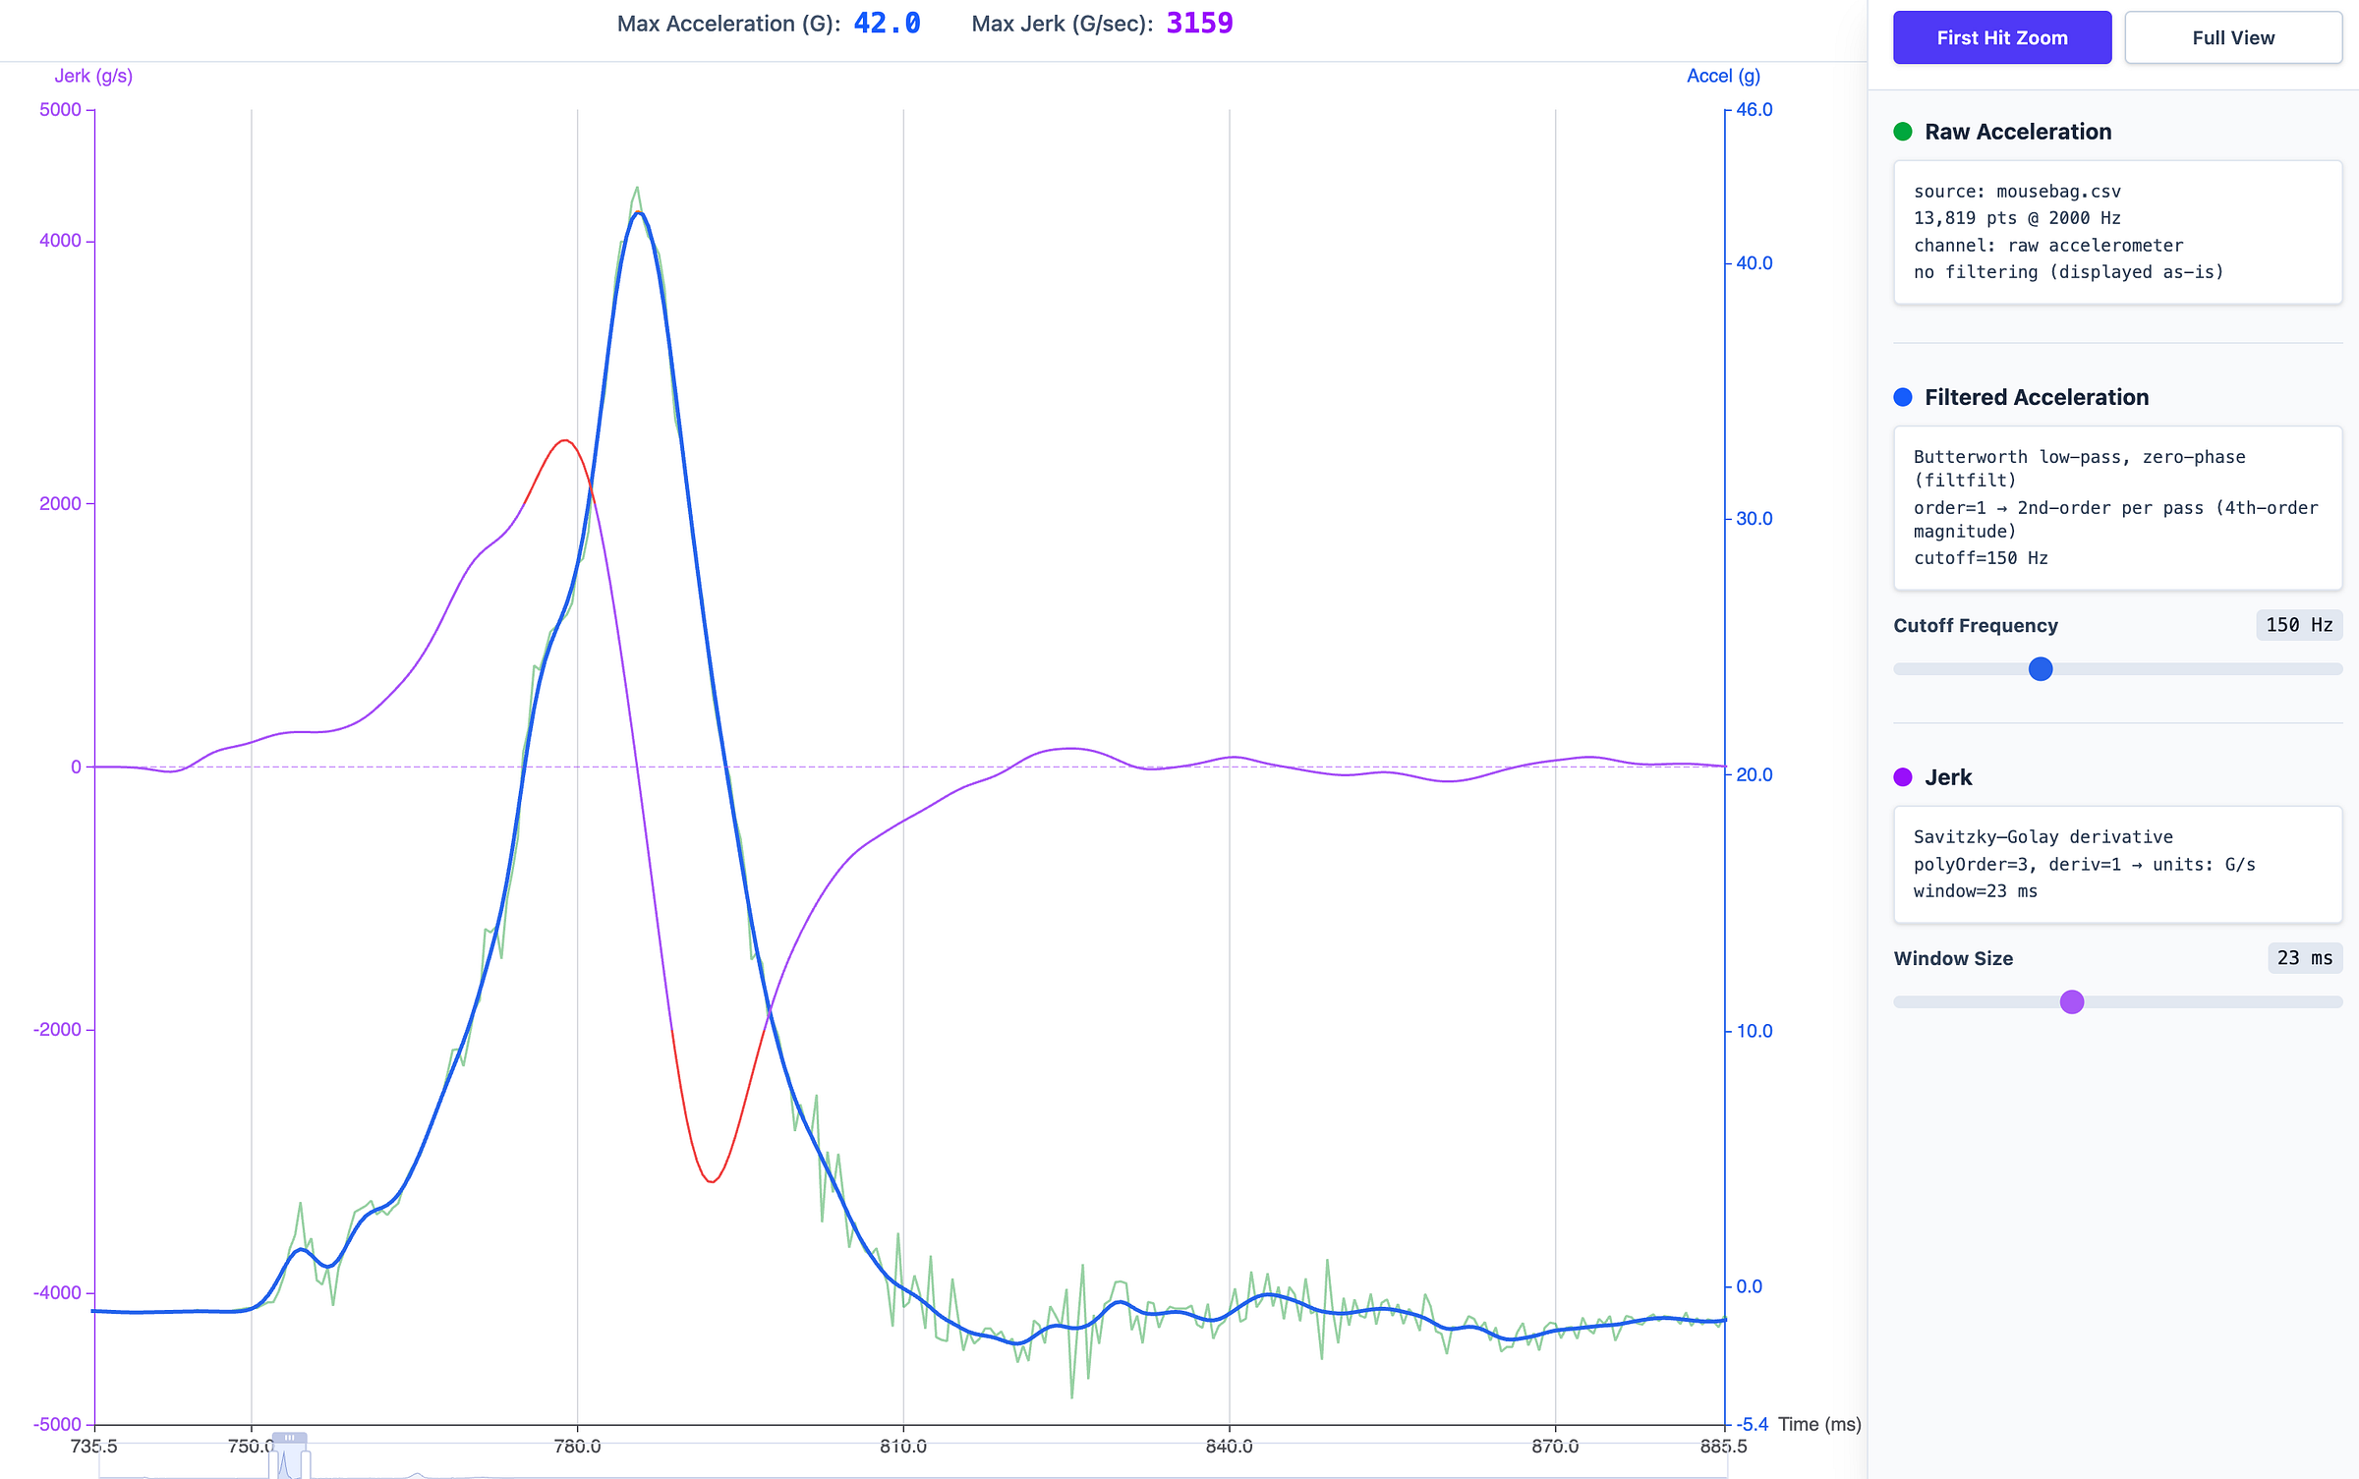
Task: Click the mini overview chart at bottom
Action: pos(983,1464)
